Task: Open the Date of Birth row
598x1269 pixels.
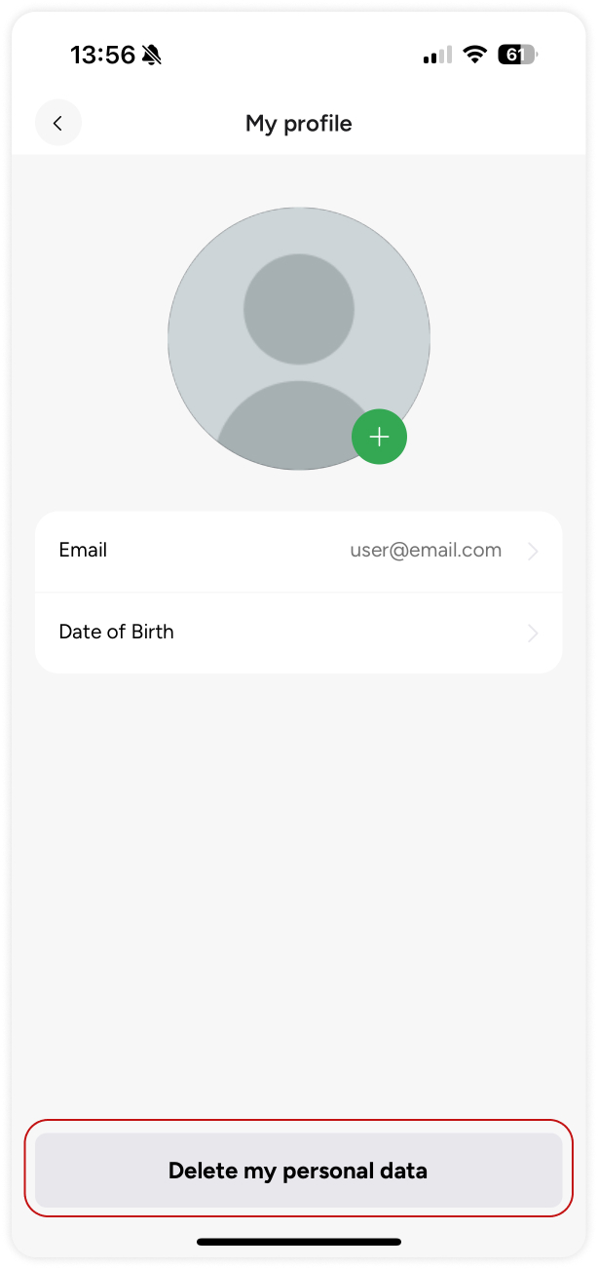Action: (x=298, y=633)
